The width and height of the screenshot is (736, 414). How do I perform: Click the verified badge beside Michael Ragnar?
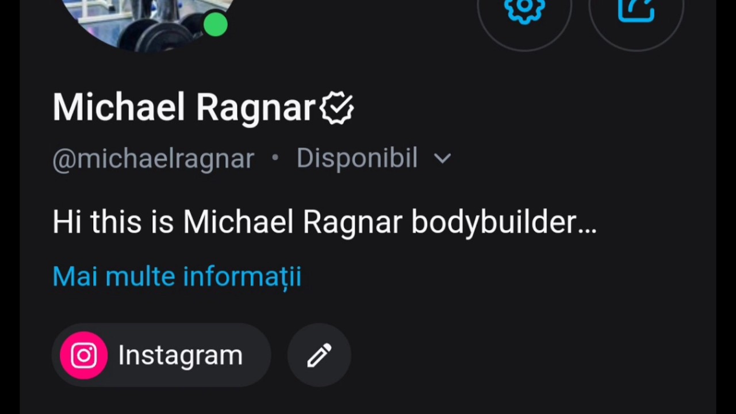[337, 108]
